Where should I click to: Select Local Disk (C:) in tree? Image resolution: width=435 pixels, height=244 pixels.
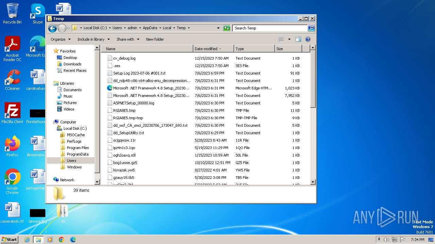[75, 128]
